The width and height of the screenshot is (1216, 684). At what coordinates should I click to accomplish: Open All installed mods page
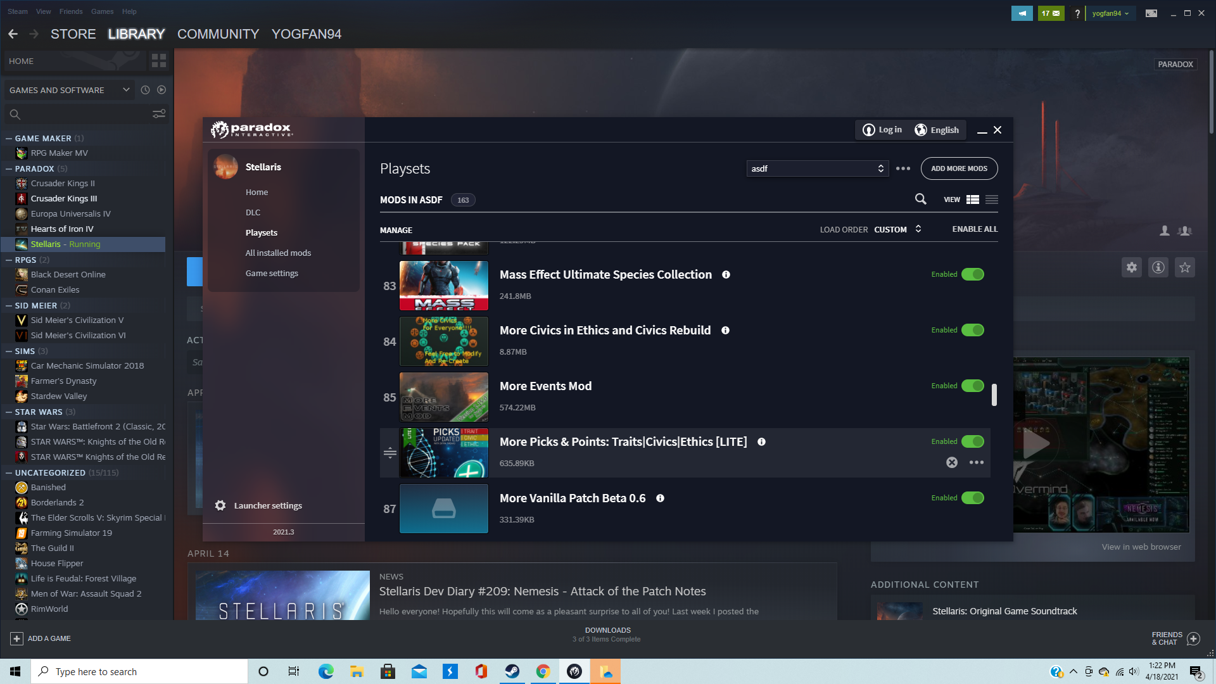[278, 253]
